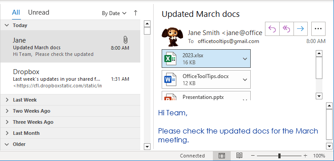Screen dimensions: 334x161
Task: Click the zoom in plus button
Action: coord(305,156)
